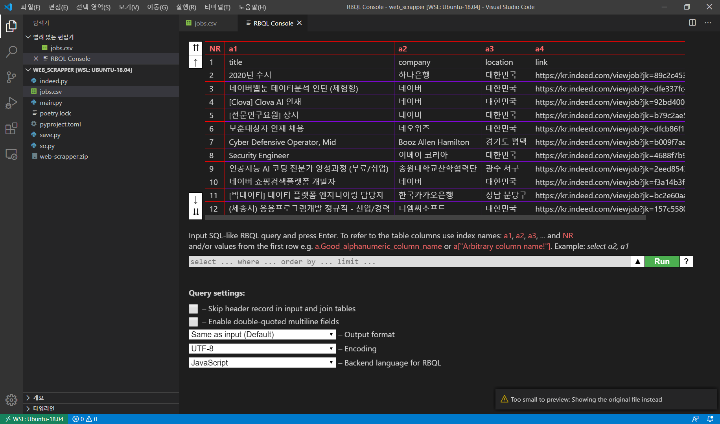Image resolution: width=720 pixels, height=424 pixels.
Task: Open RBQL help question mark button
Action: 686,261
